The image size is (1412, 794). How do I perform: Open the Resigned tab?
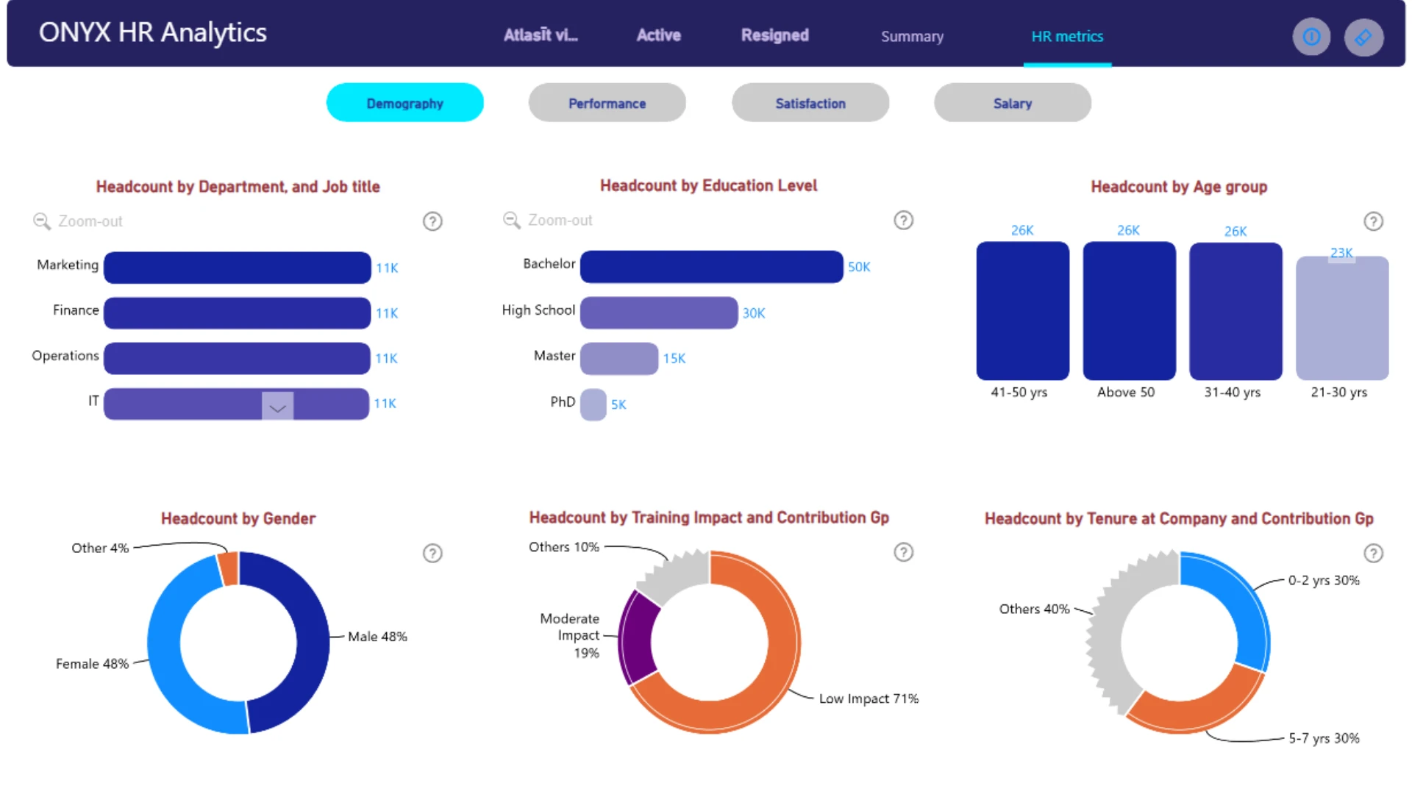tap(774, 35)
